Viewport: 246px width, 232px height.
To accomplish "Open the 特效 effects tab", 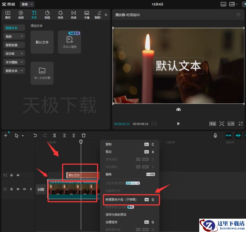I will tap(60, 15).
